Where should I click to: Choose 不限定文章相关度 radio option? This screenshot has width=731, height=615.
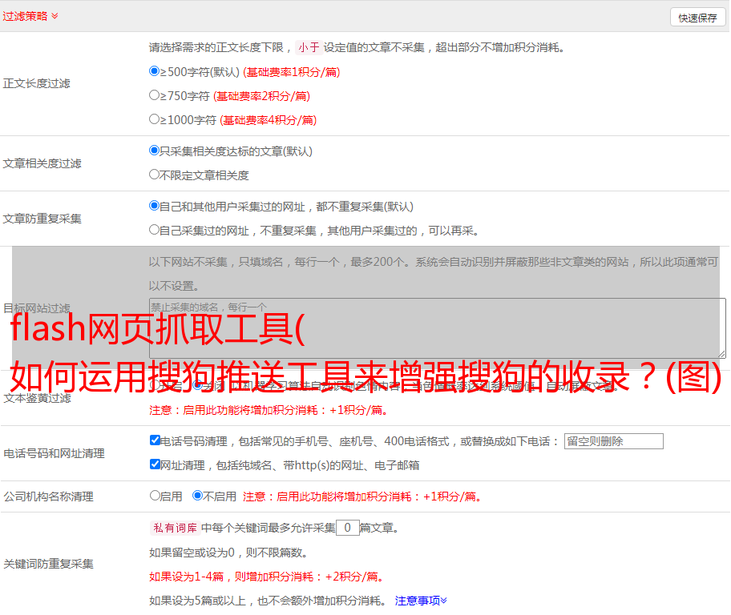coord(155,175)
